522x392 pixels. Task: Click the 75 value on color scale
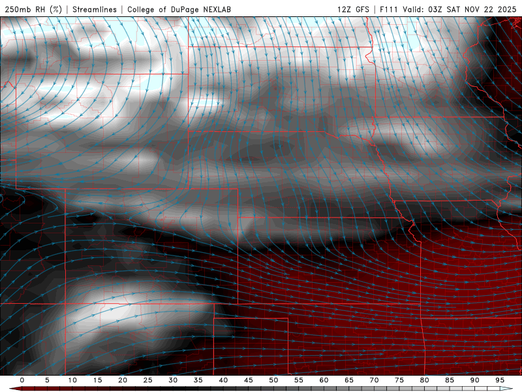point(399,380)
